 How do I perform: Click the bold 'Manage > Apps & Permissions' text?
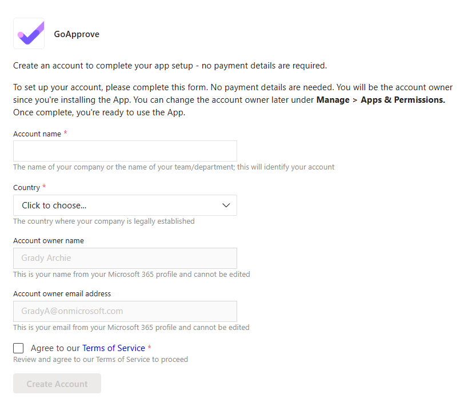[x=381, y=100]
